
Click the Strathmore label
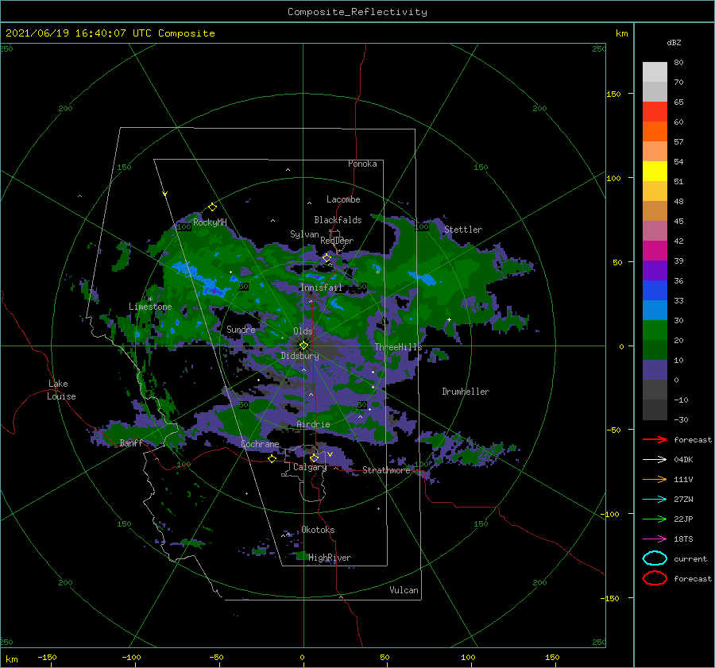(387, 470)
